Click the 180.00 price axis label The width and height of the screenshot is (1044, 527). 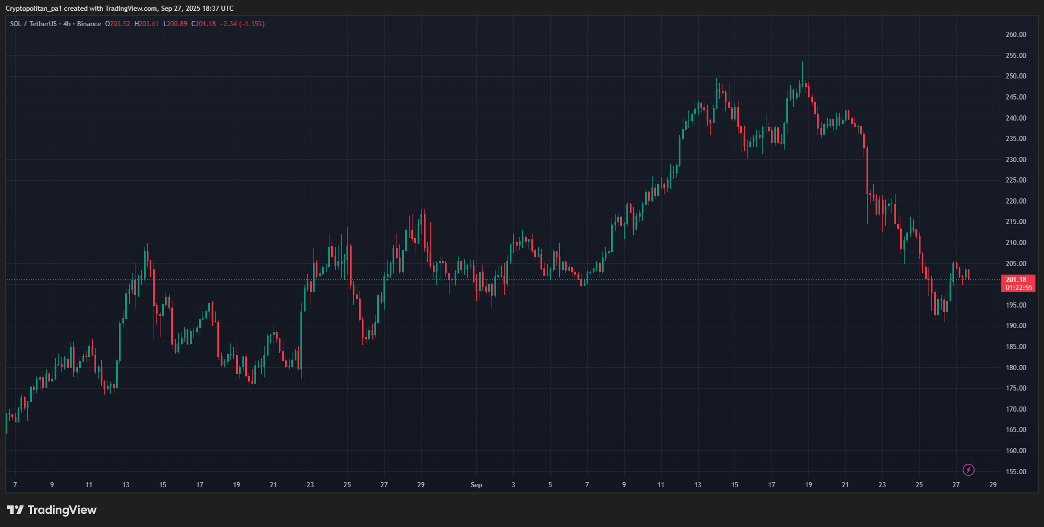tap(1016, 368)
